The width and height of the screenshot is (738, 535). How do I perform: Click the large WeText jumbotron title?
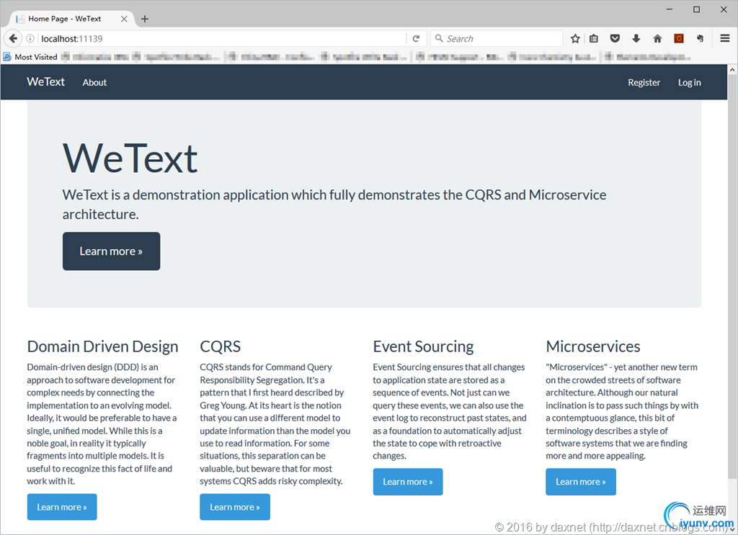pyautogui.click(x=130, y=159)
